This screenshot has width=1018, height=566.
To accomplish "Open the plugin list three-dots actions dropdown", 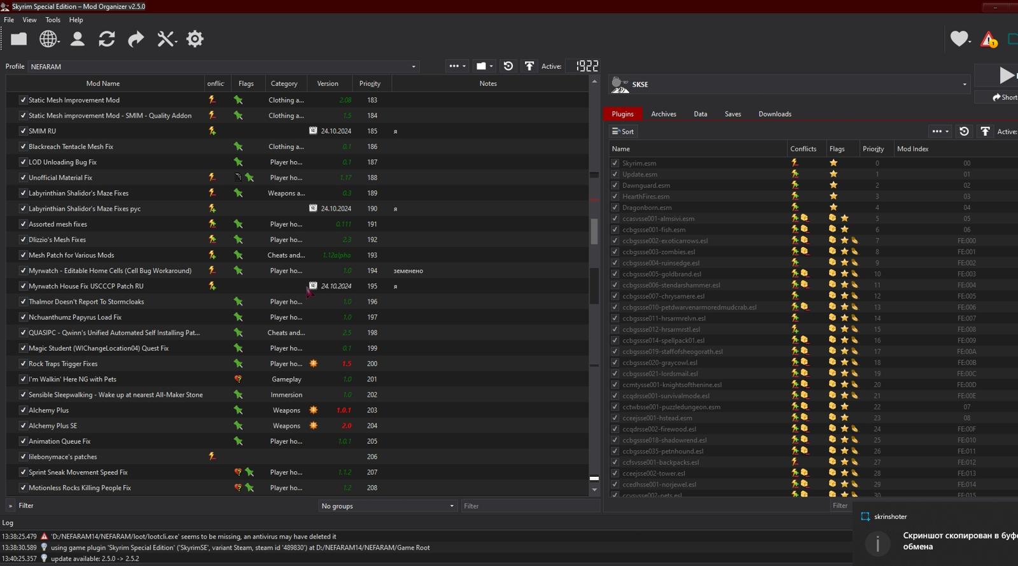I will click(x=940, y=131).
